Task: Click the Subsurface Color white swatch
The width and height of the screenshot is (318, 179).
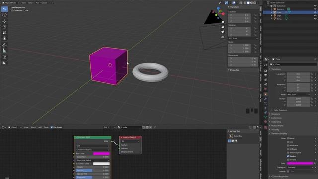Action: [x=101, y=164]
